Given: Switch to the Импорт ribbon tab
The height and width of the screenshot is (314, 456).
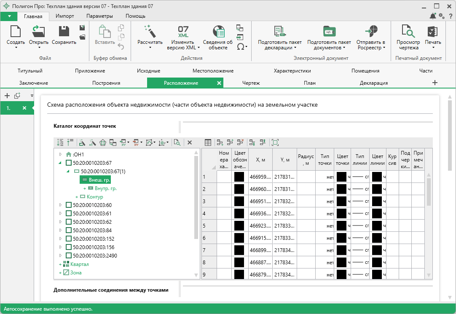Looking at the screenshot, I should pos(64,16).
